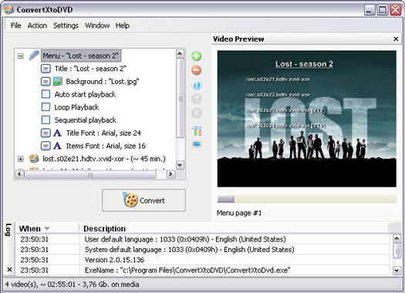Open the tools settings icon
Screen dimensions: 405x293
[x=197, y=130]
